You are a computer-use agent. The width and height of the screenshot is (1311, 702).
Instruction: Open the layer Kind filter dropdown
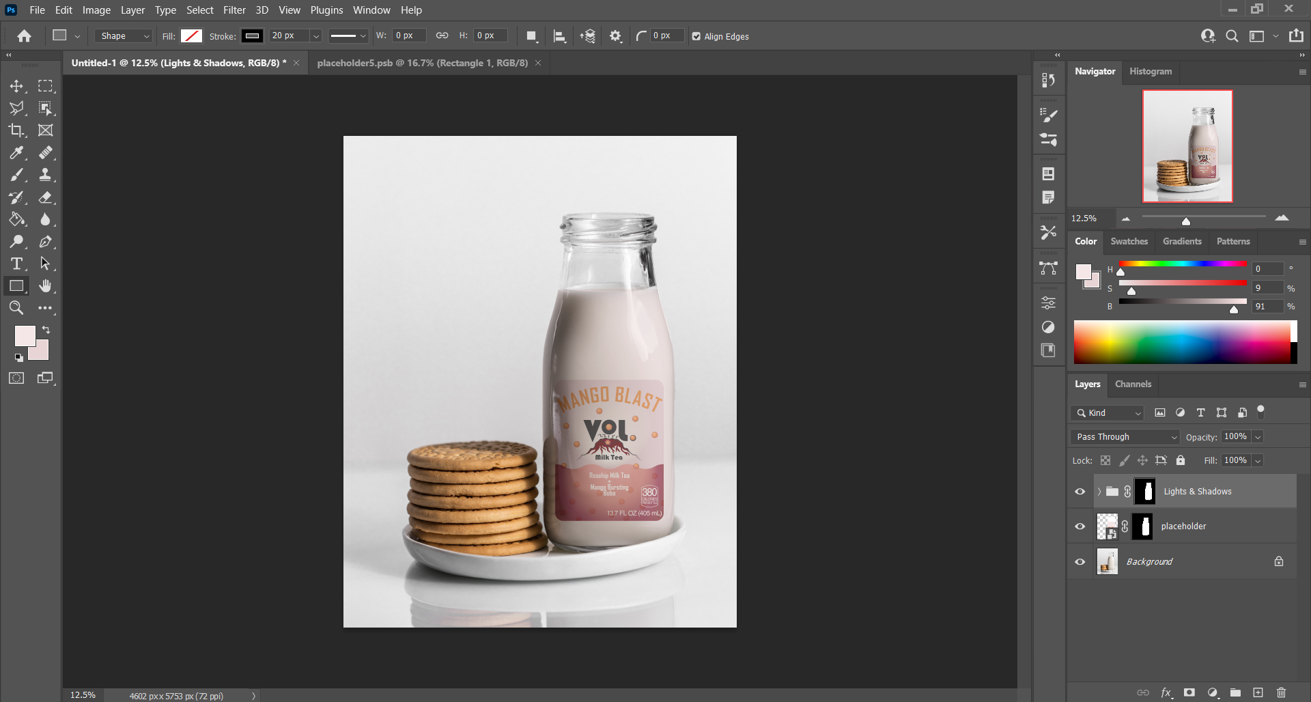1108,413
